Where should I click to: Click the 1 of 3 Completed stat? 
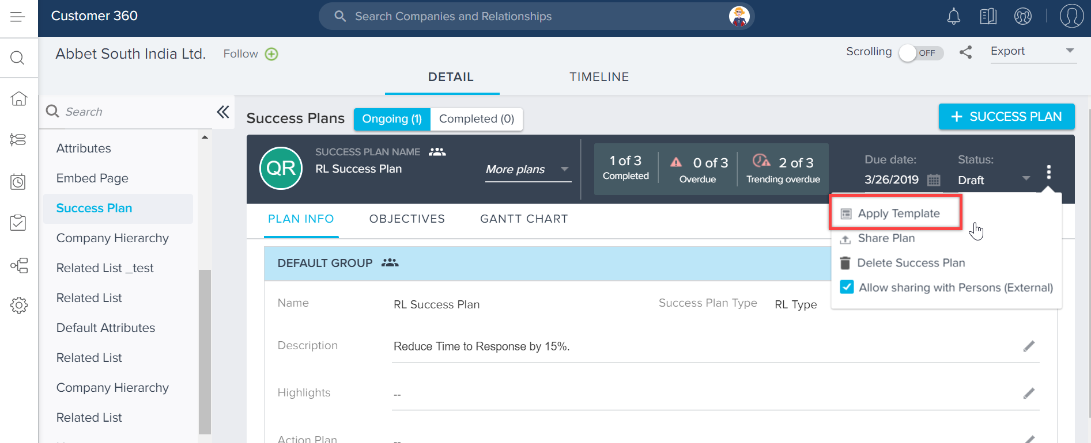625,167
